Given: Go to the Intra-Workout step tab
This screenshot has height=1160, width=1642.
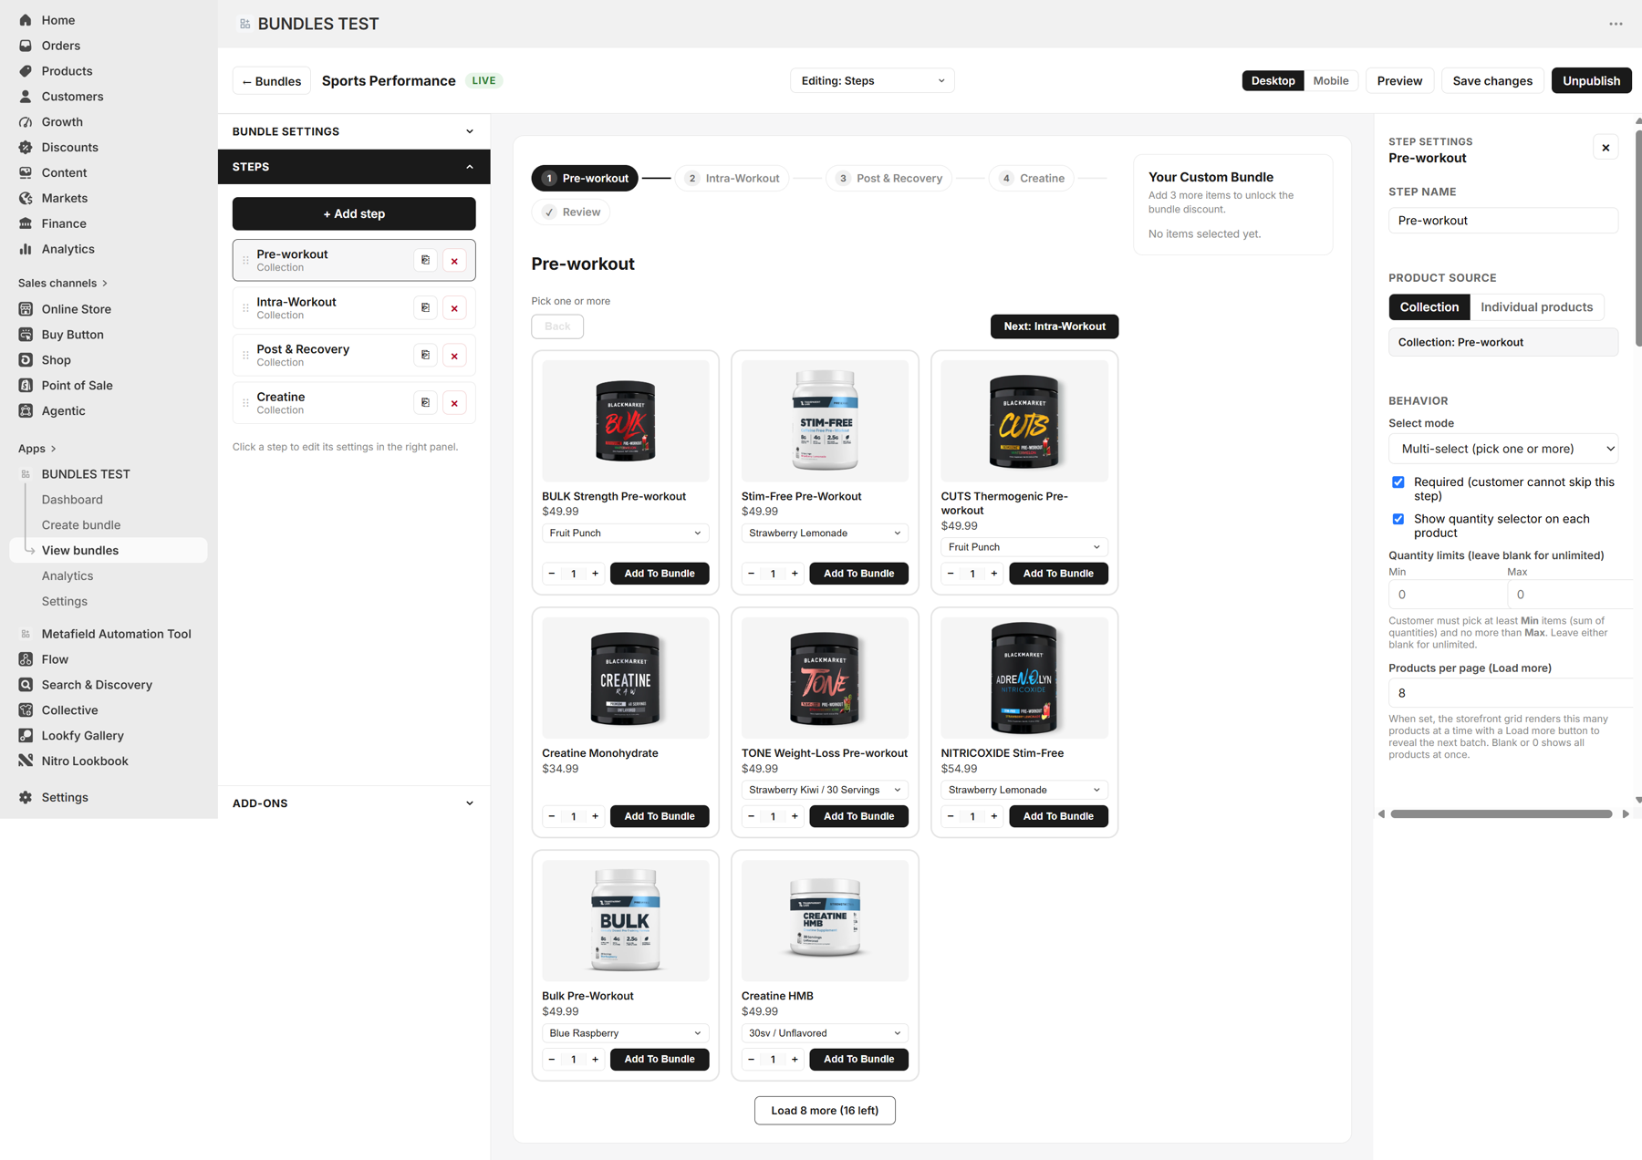Looking at the screenshot, I should (733, 179).
